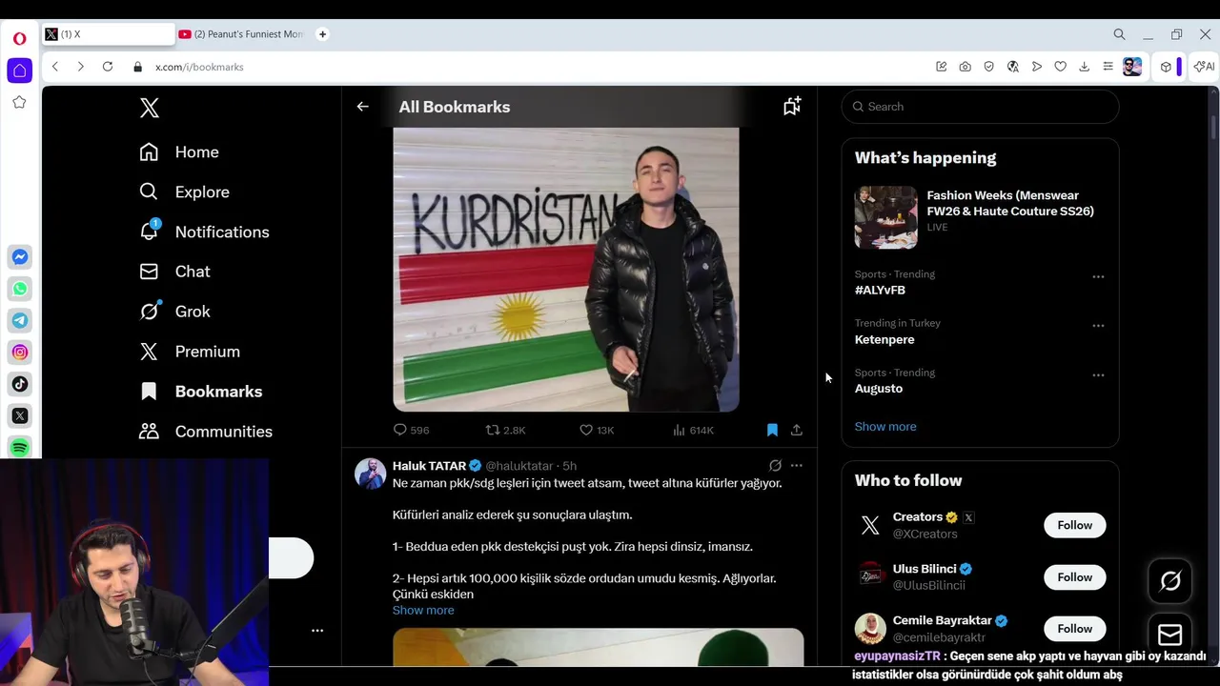Open the Fashion Weeks live event

tap(980, 217)
